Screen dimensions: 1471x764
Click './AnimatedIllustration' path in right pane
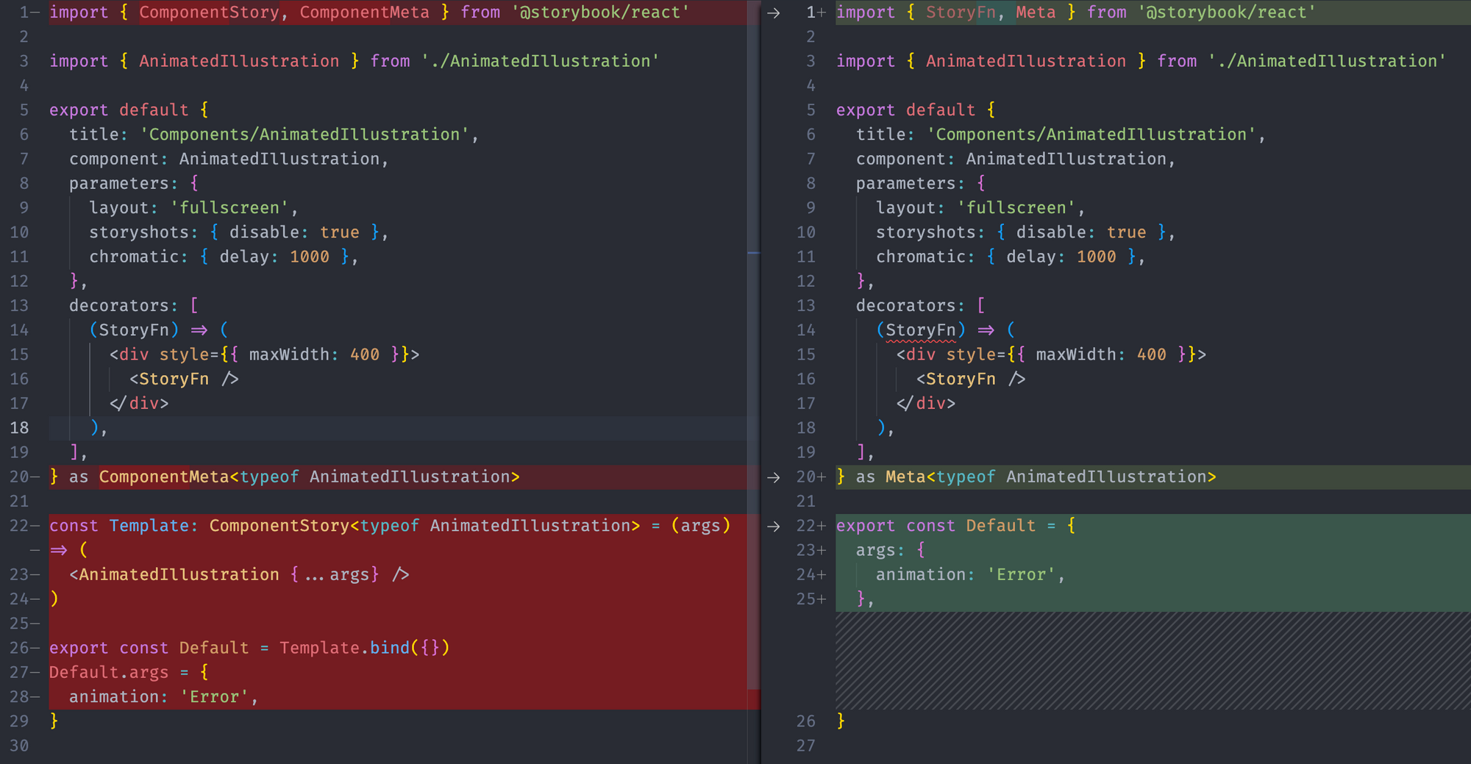1327,61
